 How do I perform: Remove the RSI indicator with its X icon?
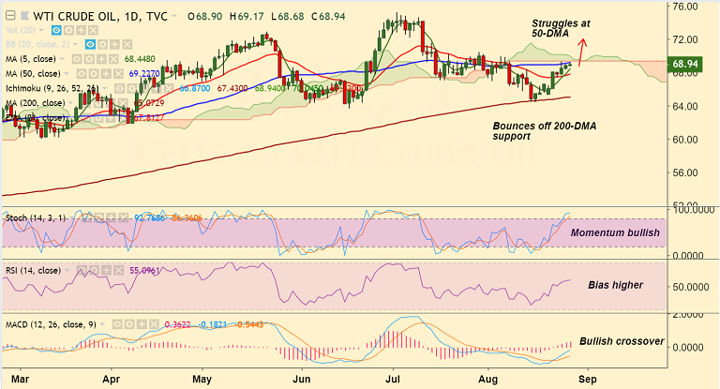click(x=118, y=271)
